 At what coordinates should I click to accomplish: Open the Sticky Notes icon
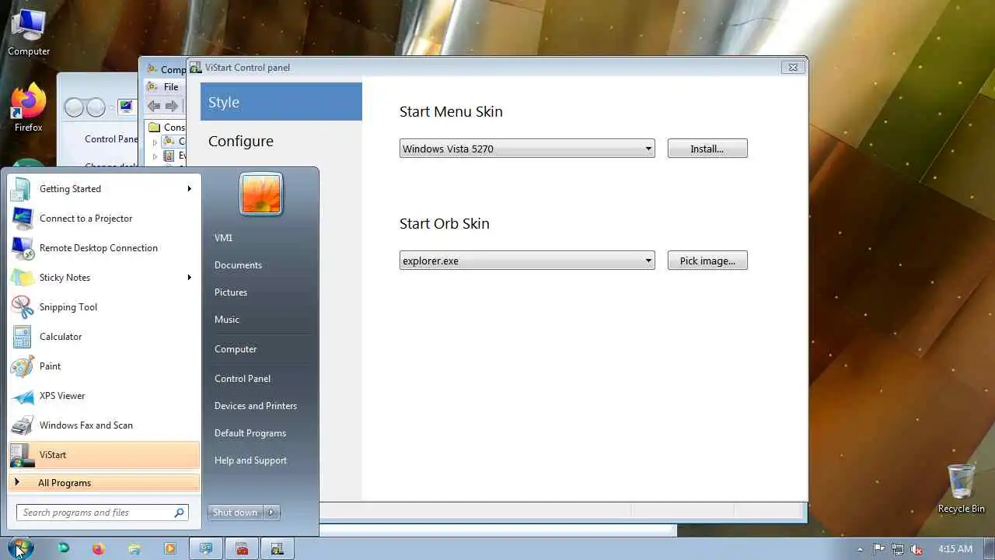[x=22, y=278]
